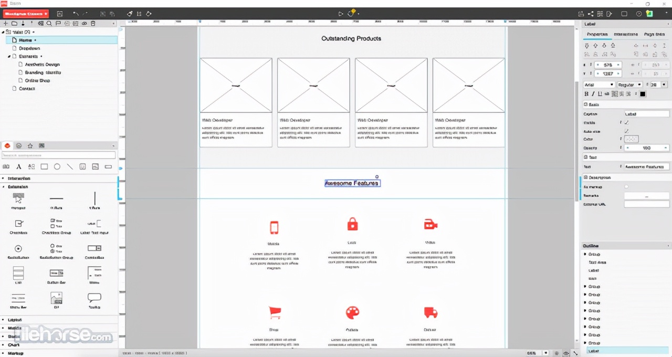
Task: Click the undo arrow
Action: (x=76, y=14)
